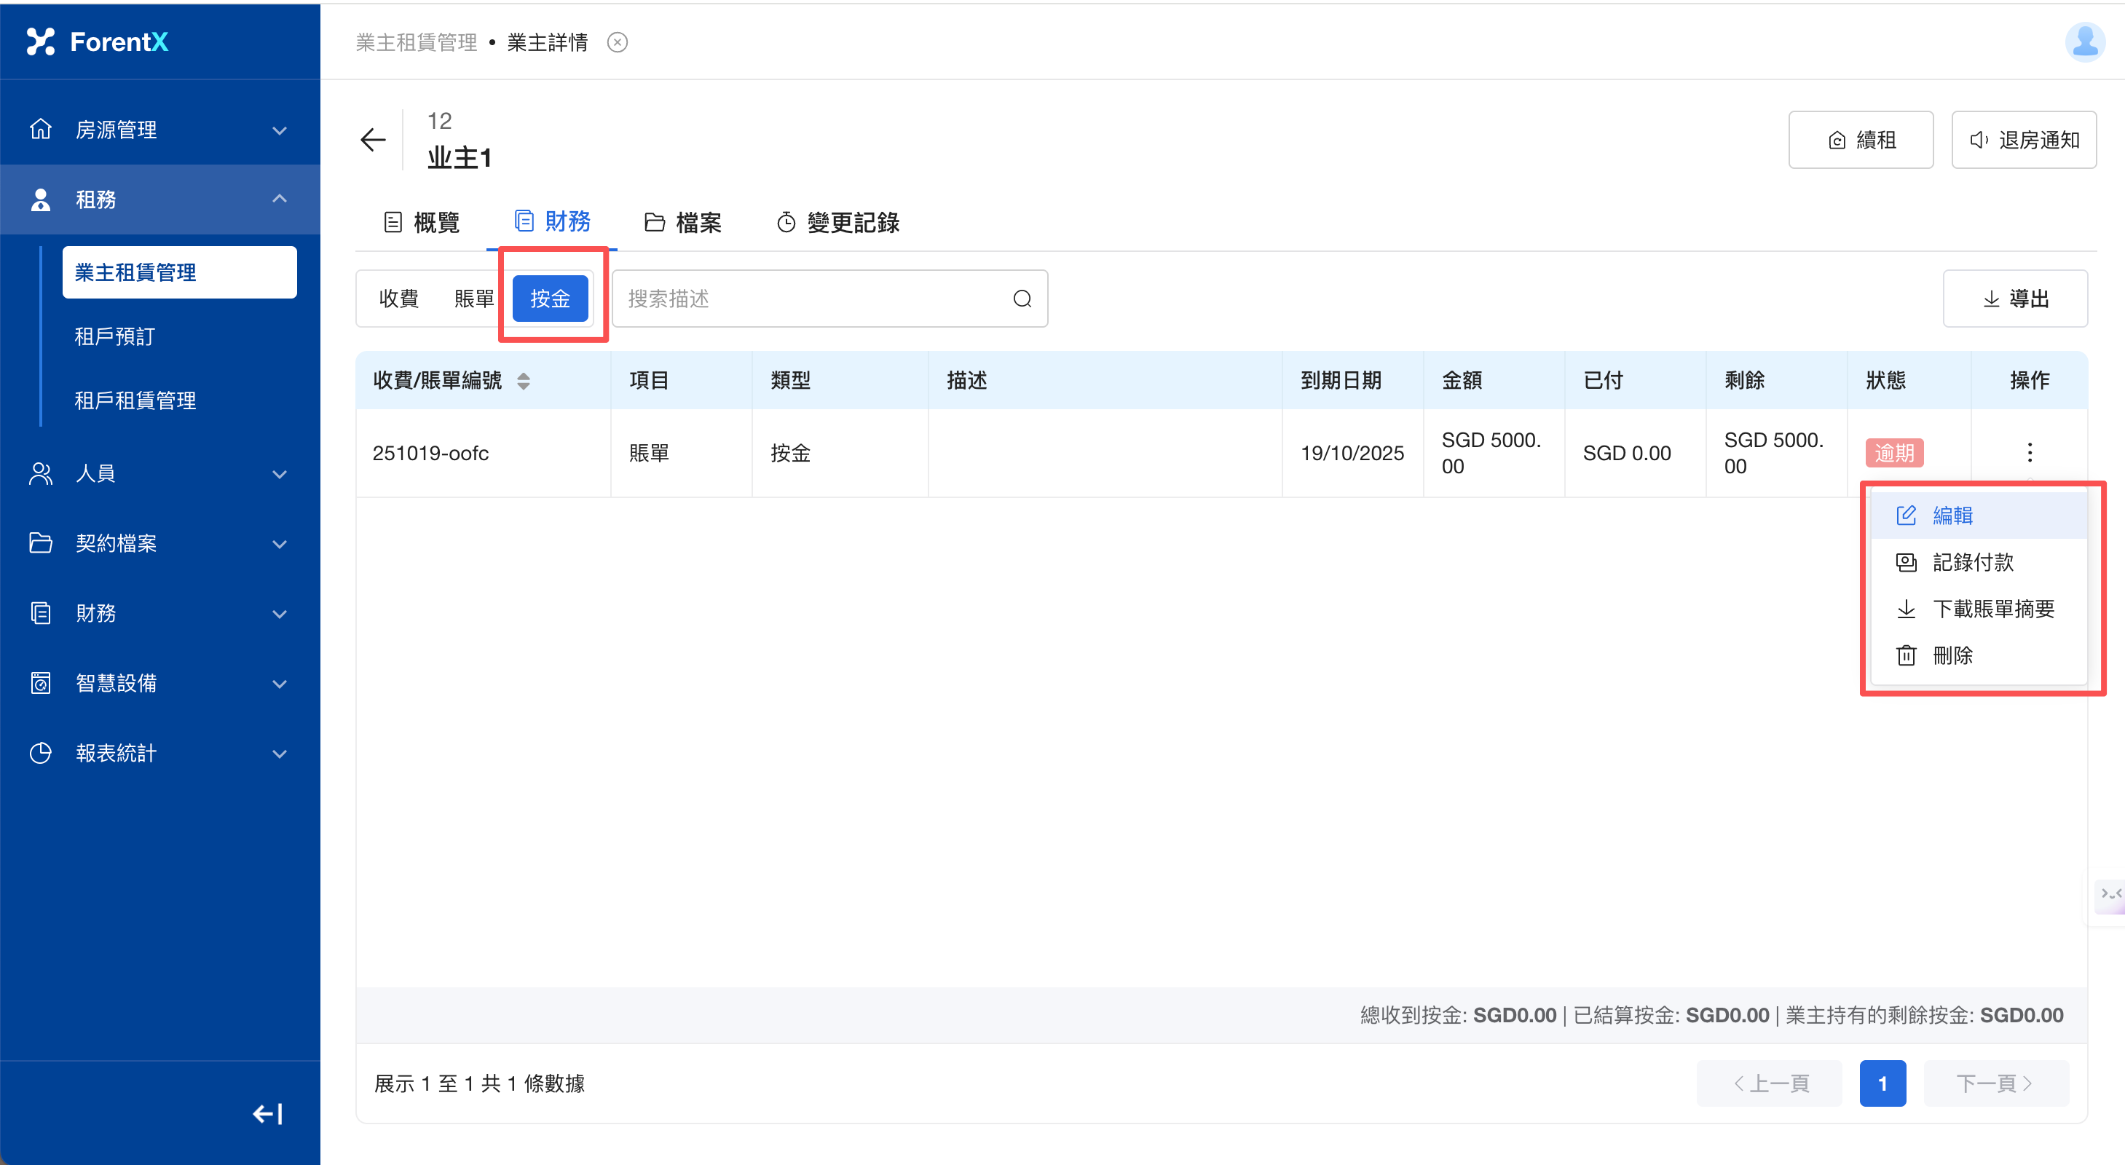Click the floating collapse widget at right edge
Screen dimensions: 2125x1165
[x=2110, y=894]
